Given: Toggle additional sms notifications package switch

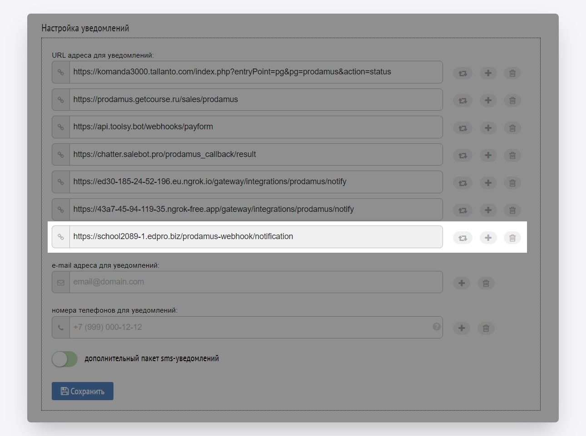Looking at the screenshot, I should coord(64,359).
